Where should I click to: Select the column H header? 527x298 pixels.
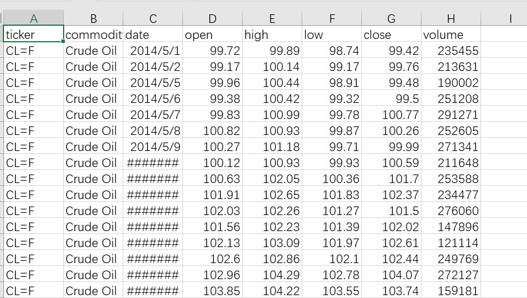[451, 19]
